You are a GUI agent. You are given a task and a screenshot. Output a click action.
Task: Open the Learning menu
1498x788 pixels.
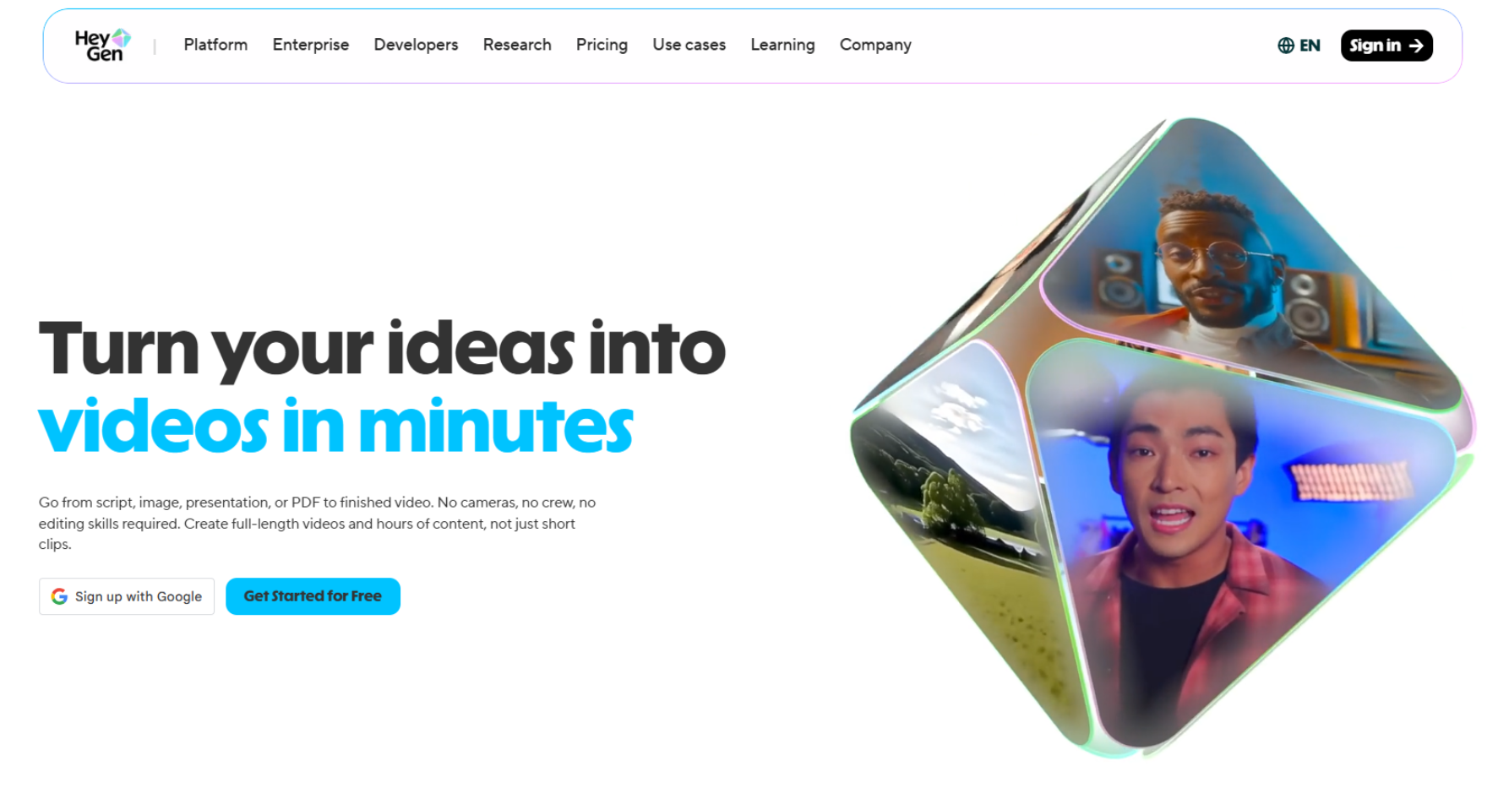pyautogui.click(x=782, y=45)
